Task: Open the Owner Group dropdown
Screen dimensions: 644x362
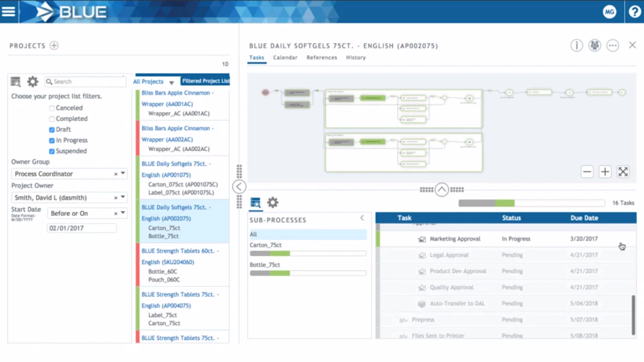Action: (x=123, y=173)
